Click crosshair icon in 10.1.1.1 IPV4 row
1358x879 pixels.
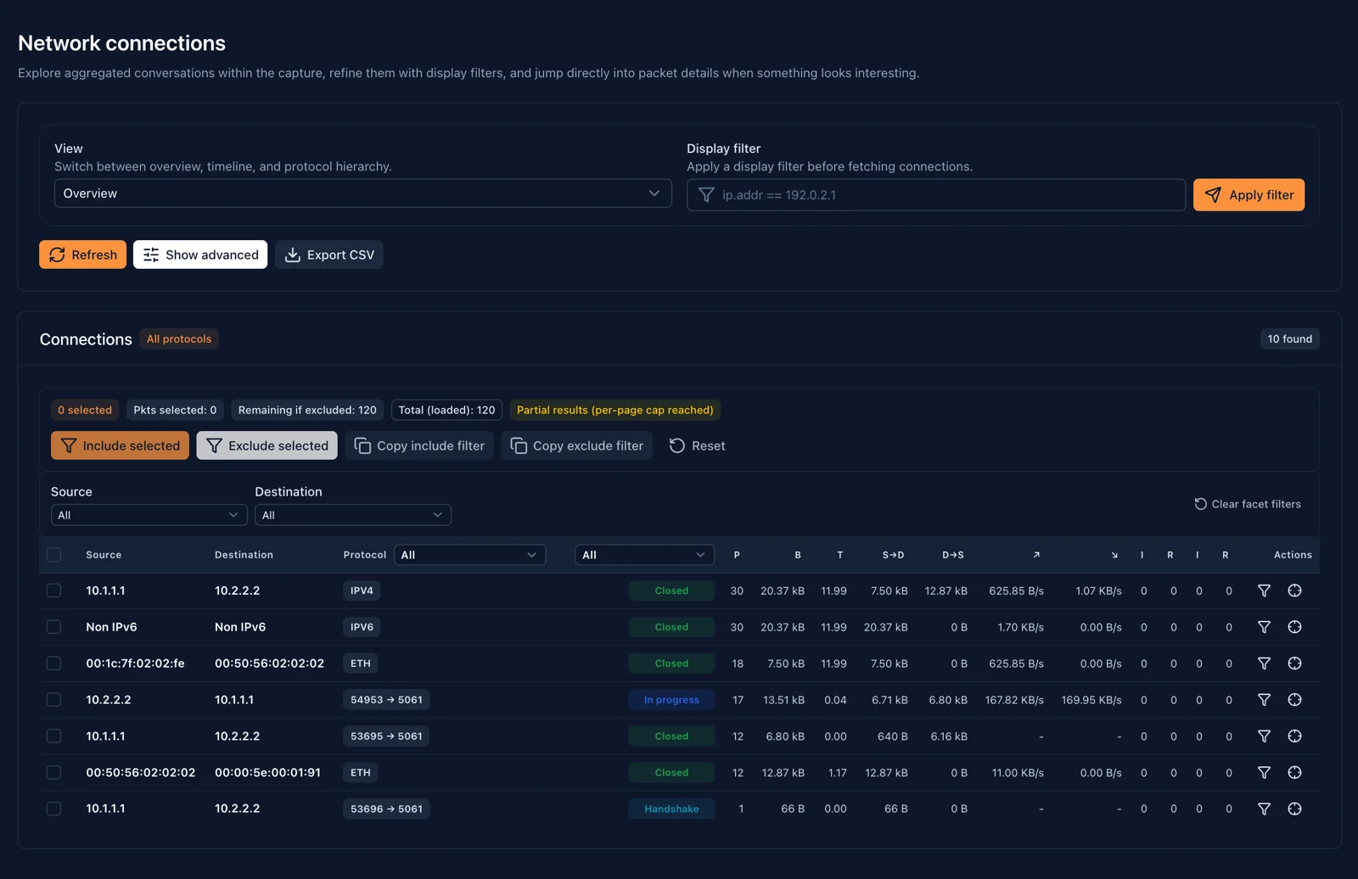(1294, 591)
